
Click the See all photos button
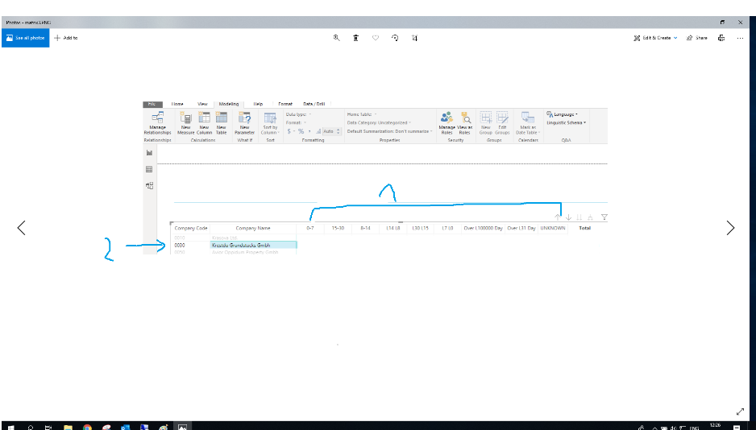(x=26, y=38)
